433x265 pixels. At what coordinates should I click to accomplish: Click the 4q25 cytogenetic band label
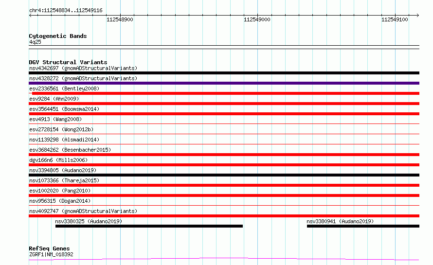[35, 42]
